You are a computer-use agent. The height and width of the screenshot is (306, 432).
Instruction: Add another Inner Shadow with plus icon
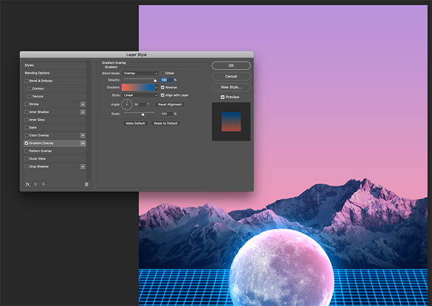tap(82, 112)
